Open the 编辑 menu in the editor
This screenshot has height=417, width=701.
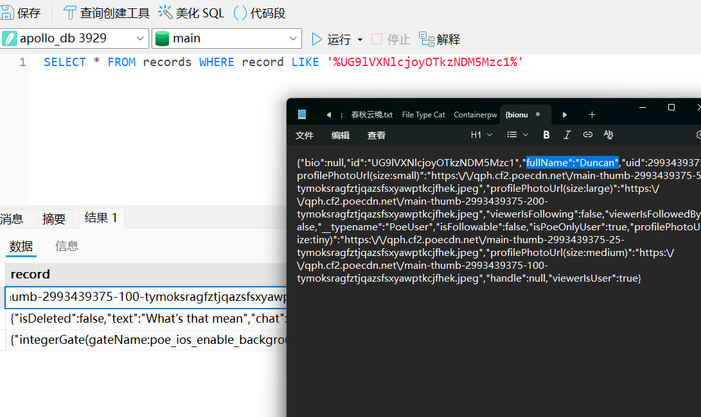[x=341, y=135]
